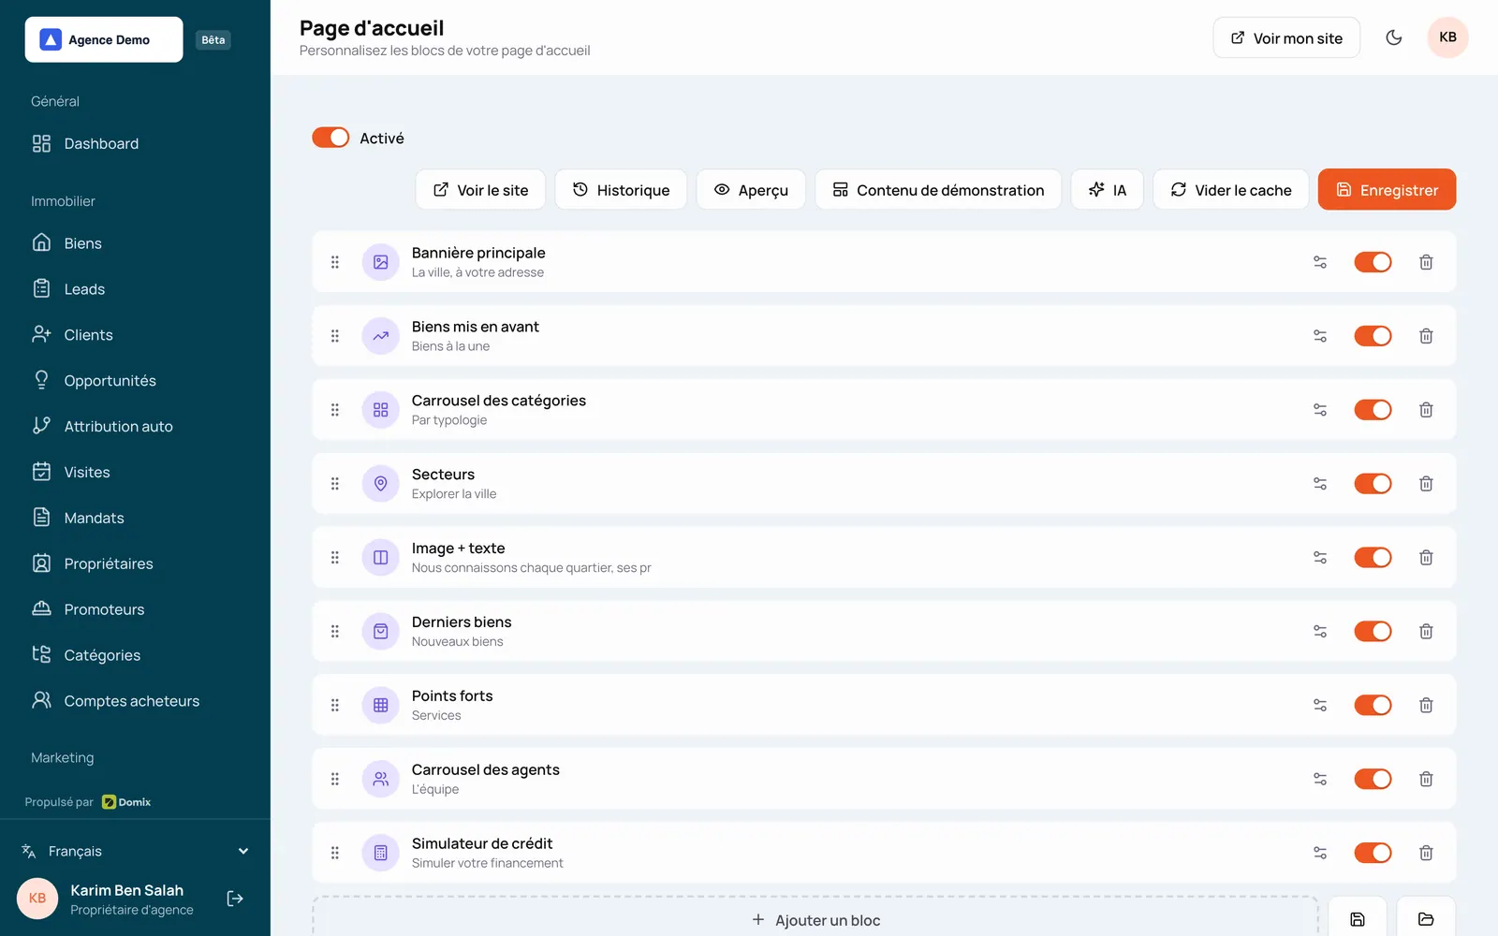Open settings for Biens mis en avant block

coord(1320,336)
